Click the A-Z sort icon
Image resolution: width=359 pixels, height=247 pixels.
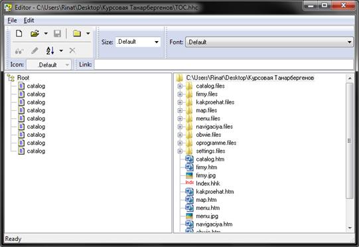[x=50, y=50]
